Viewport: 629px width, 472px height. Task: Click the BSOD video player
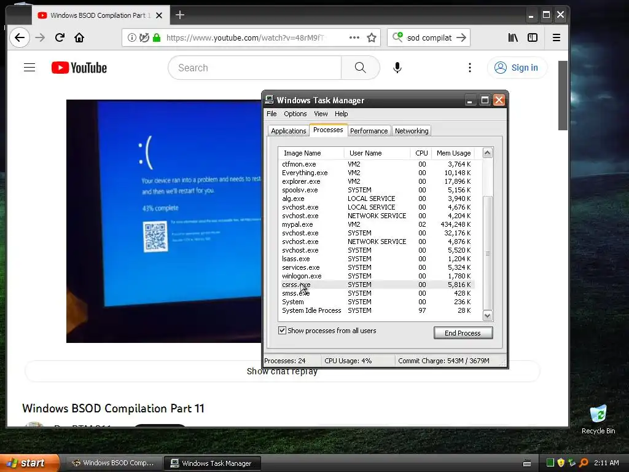point(164,221)
